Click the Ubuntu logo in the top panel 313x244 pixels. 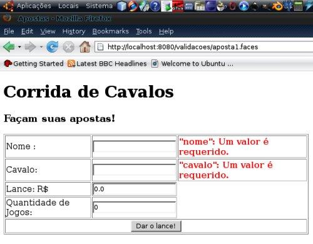[x=8, y=6]
